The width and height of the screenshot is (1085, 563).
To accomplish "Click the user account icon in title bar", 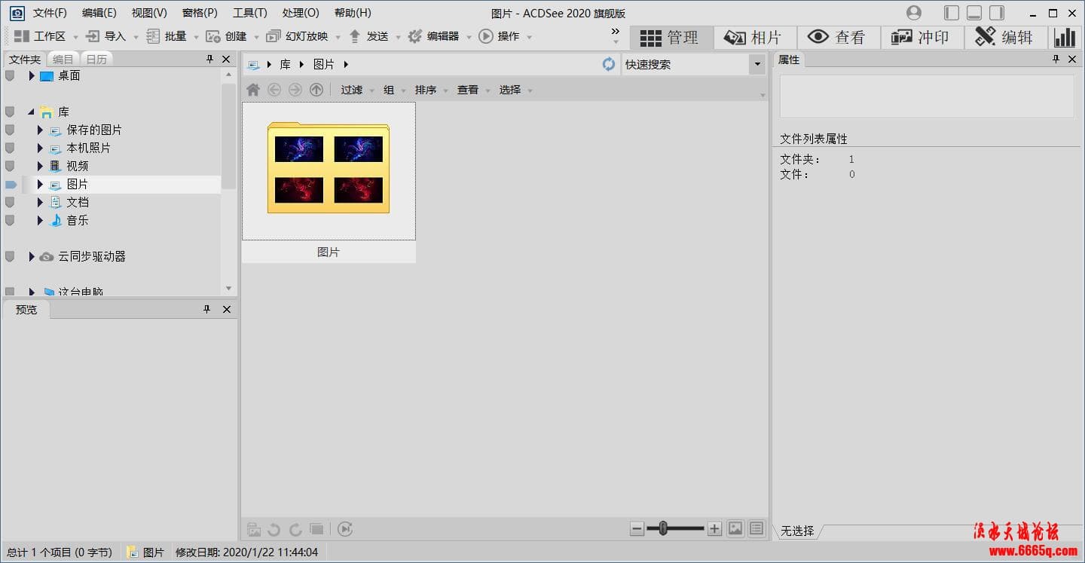I will point(914,13).
